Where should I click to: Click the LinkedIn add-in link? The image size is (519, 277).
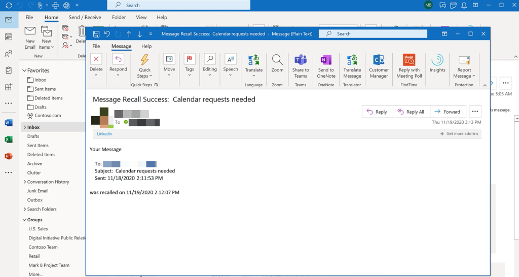[104, 134]
